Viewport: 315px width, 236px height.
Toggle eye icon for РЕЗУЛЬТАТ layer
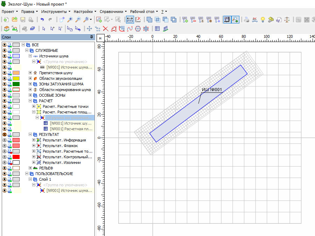click(x=5, y=134)
